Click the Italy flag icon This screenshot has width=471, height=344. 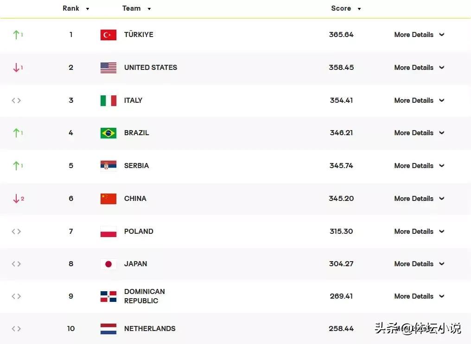(x=108, y=100)
